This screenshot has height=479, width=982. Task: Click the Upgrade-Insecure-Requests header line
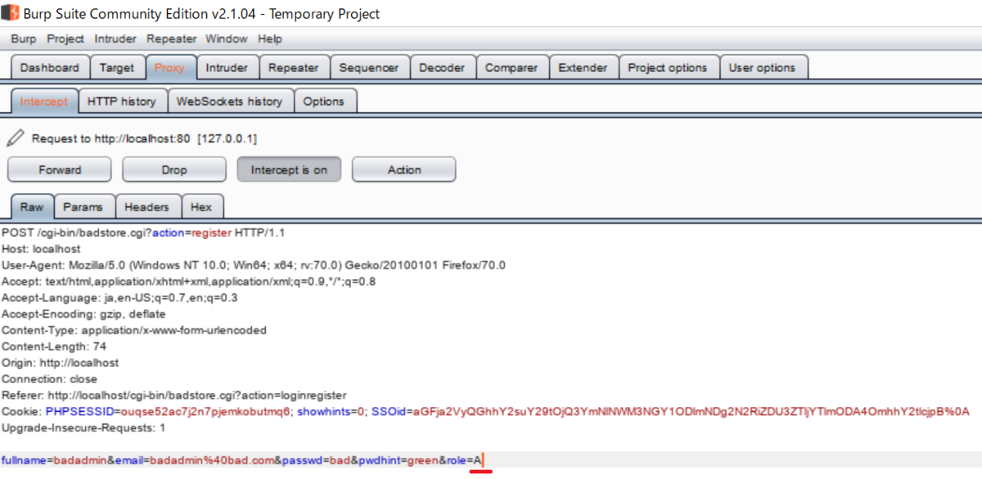pos(83,427)
